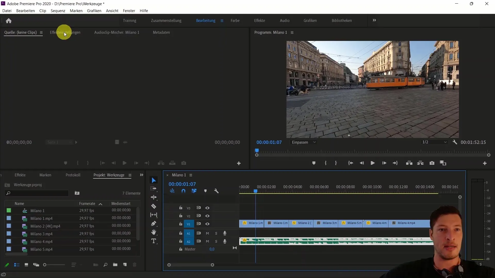Open Quelle panel menu
Viewport: 495px width, 278px height.
click(x=41, y=32)
